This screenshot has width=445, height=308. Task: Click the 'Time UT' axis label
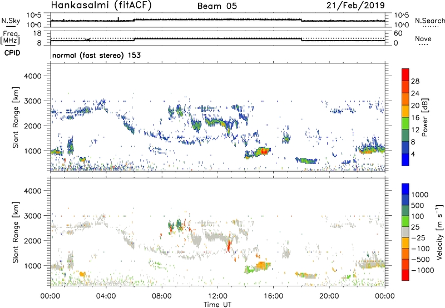(217, 305)
